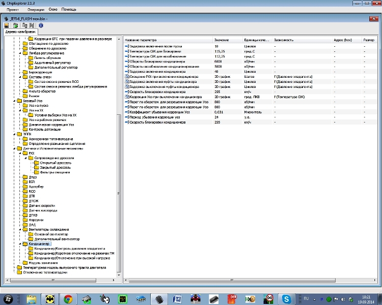Collapse the Сопровождение дросселя node arrow

click(x=25, y=158)
